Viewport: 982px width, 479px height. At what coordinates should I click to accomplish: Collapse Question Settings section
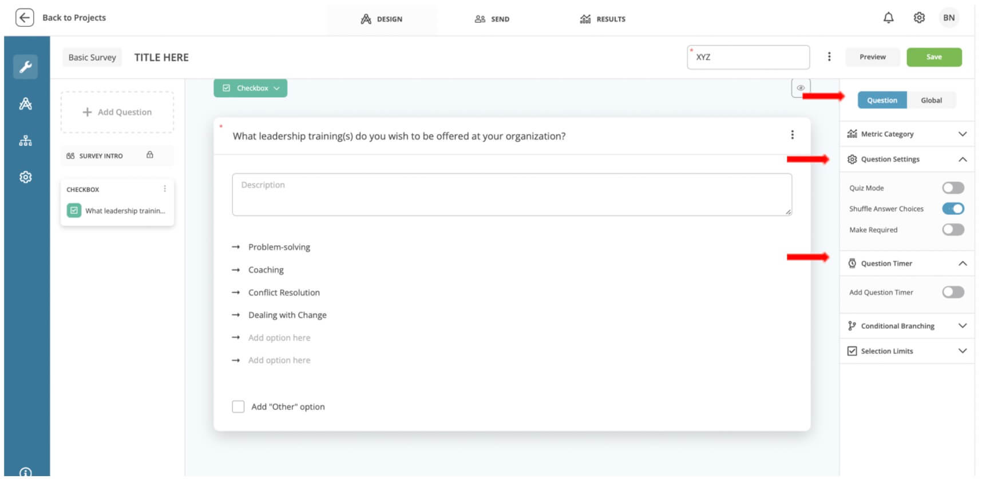(963, 159)
